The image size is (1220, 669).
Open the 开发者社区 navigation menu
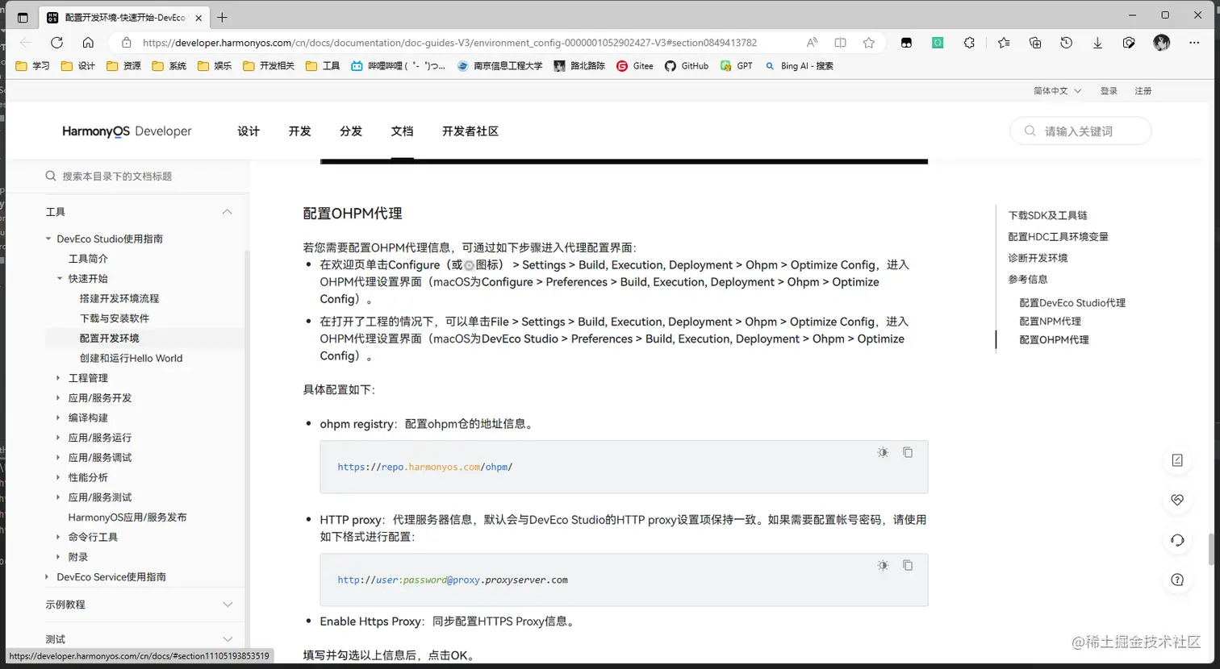(470, 131)
